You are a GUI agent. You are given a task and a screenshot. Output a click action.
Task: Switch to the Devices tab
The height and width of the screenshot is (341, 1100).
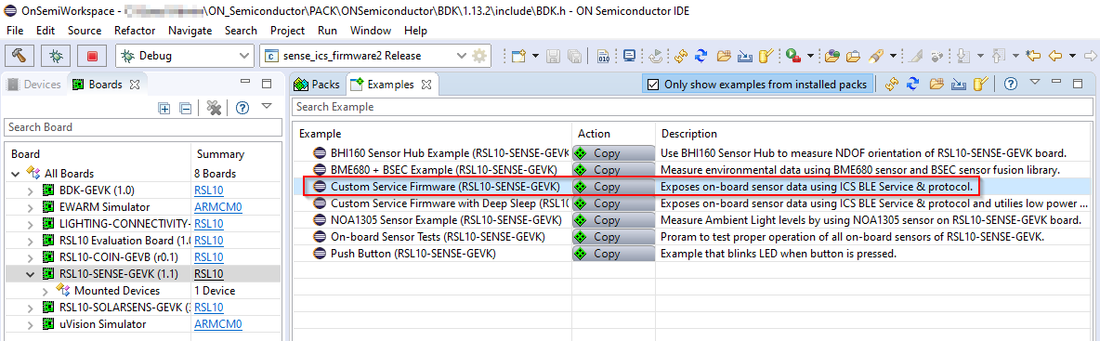click(34, 85)
